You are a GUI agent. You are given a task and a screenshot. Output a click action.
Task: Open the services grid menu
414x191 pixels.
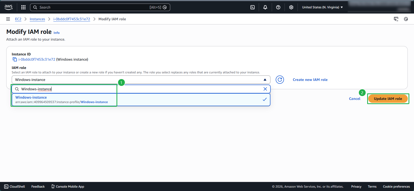point(23,7)
